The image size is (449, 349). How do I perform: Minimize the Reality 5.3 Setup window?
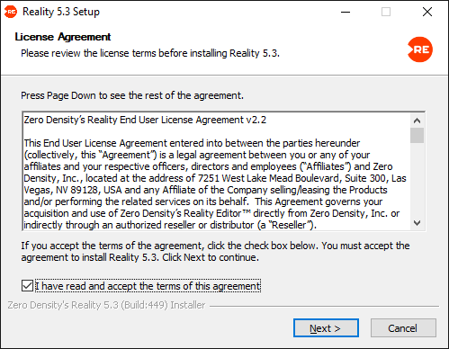pos(346,12)
